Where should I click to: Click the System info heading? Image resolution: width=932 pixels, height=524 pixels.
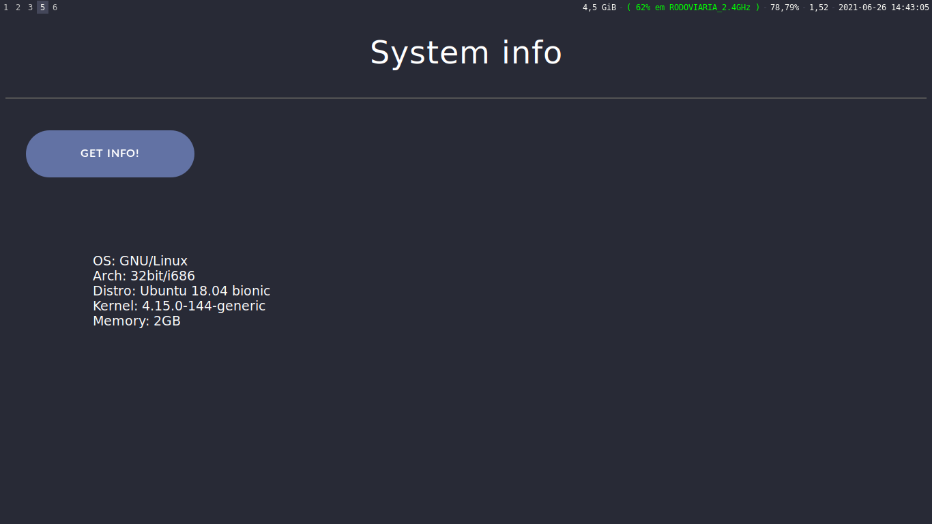click(466, 53)
